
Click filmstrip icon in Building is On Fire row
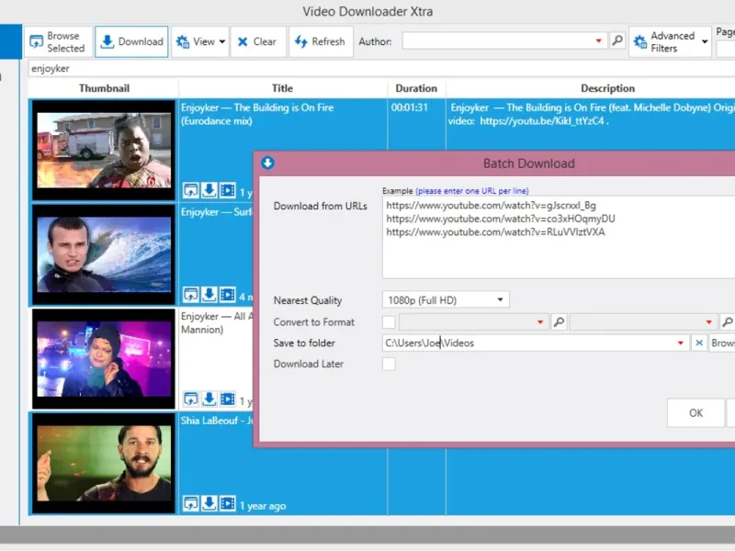click(x=228, y=190)
